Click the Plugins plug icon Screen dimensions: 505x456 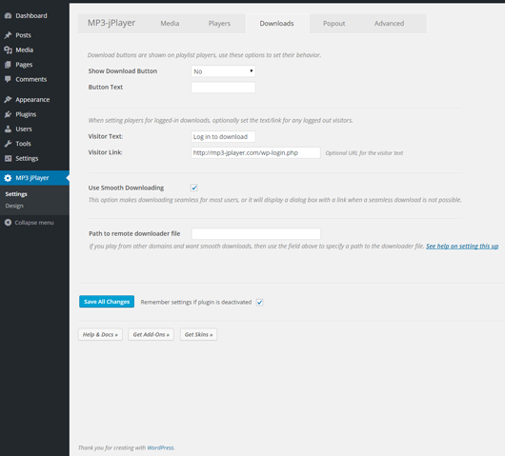(8, 114)
